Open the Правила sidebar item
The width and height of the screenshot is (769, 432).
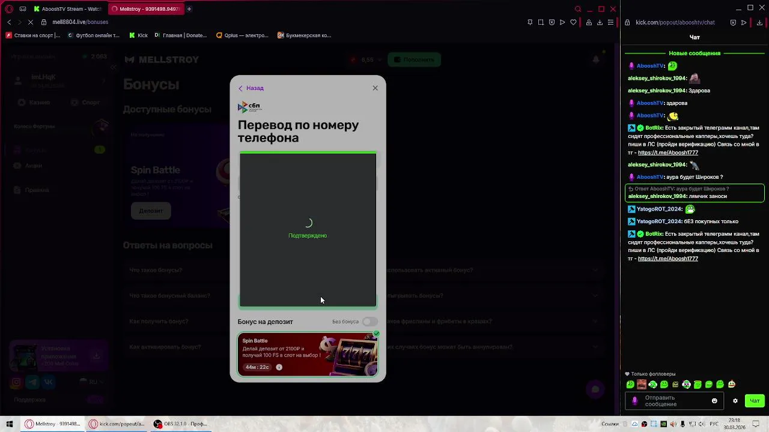pyautogui.click(x=31, y=190)
